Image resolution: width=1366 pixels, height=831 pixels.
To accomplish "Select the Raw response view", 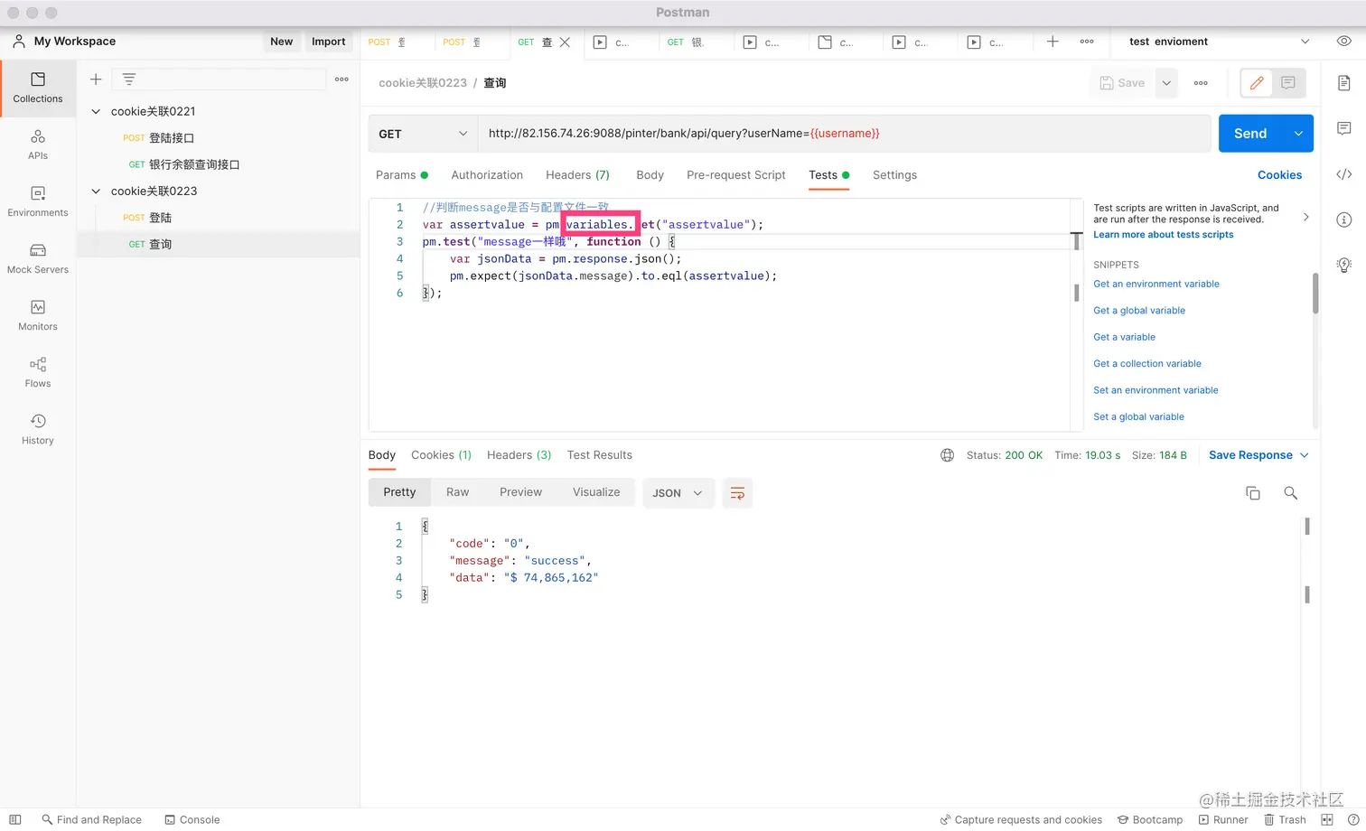I will click(458, 492).
